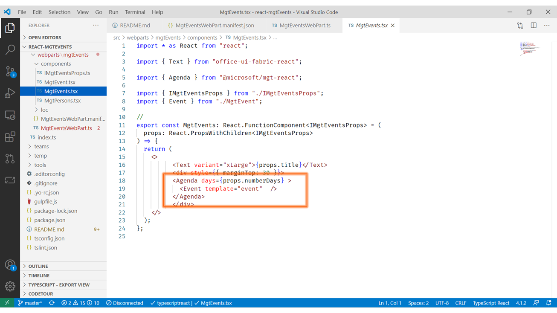Collapse the components folder
The height and width of the screenshot is (313, 557).
55,64
